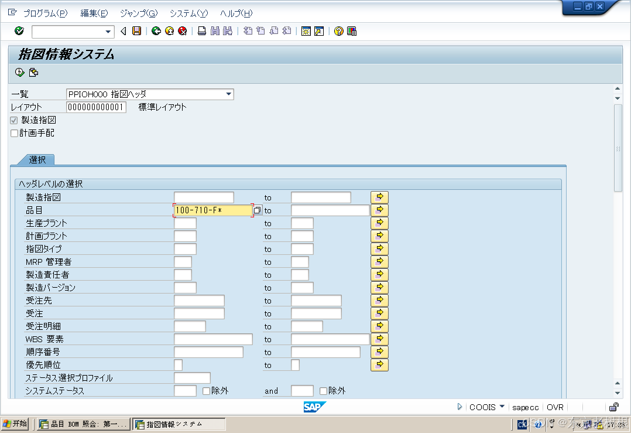
Task: Click the Customize Local Layout icon
Action: tap(352, 31)
